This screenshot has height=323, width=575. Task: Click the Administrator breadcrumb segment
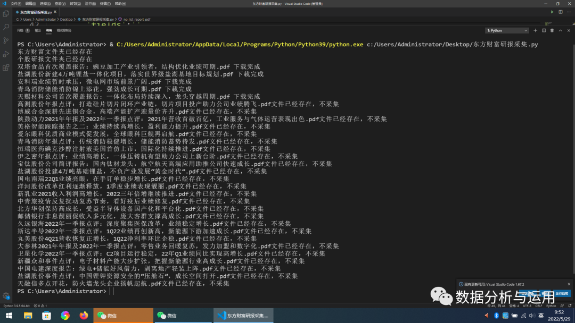coord(46,19)
